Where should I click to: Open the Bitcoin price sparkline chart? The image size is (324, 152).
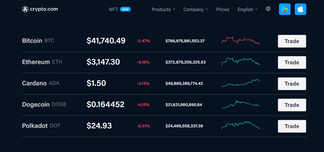pos(241,40)
